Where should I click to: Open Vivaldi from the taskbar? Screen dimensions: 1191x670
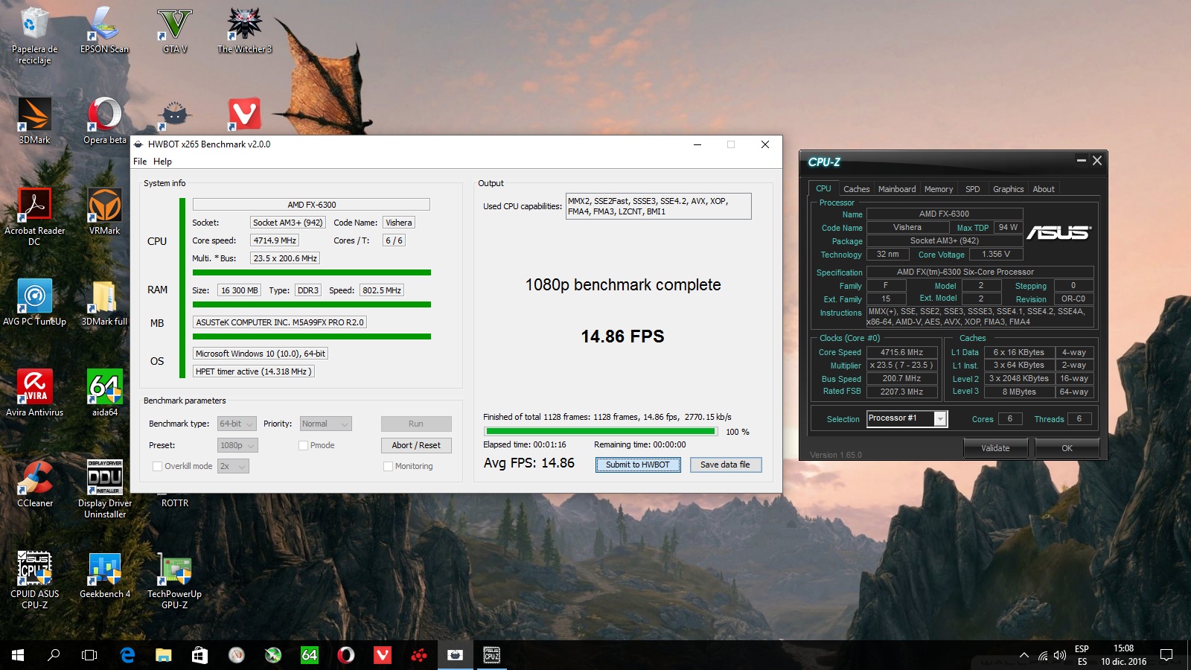383,655
